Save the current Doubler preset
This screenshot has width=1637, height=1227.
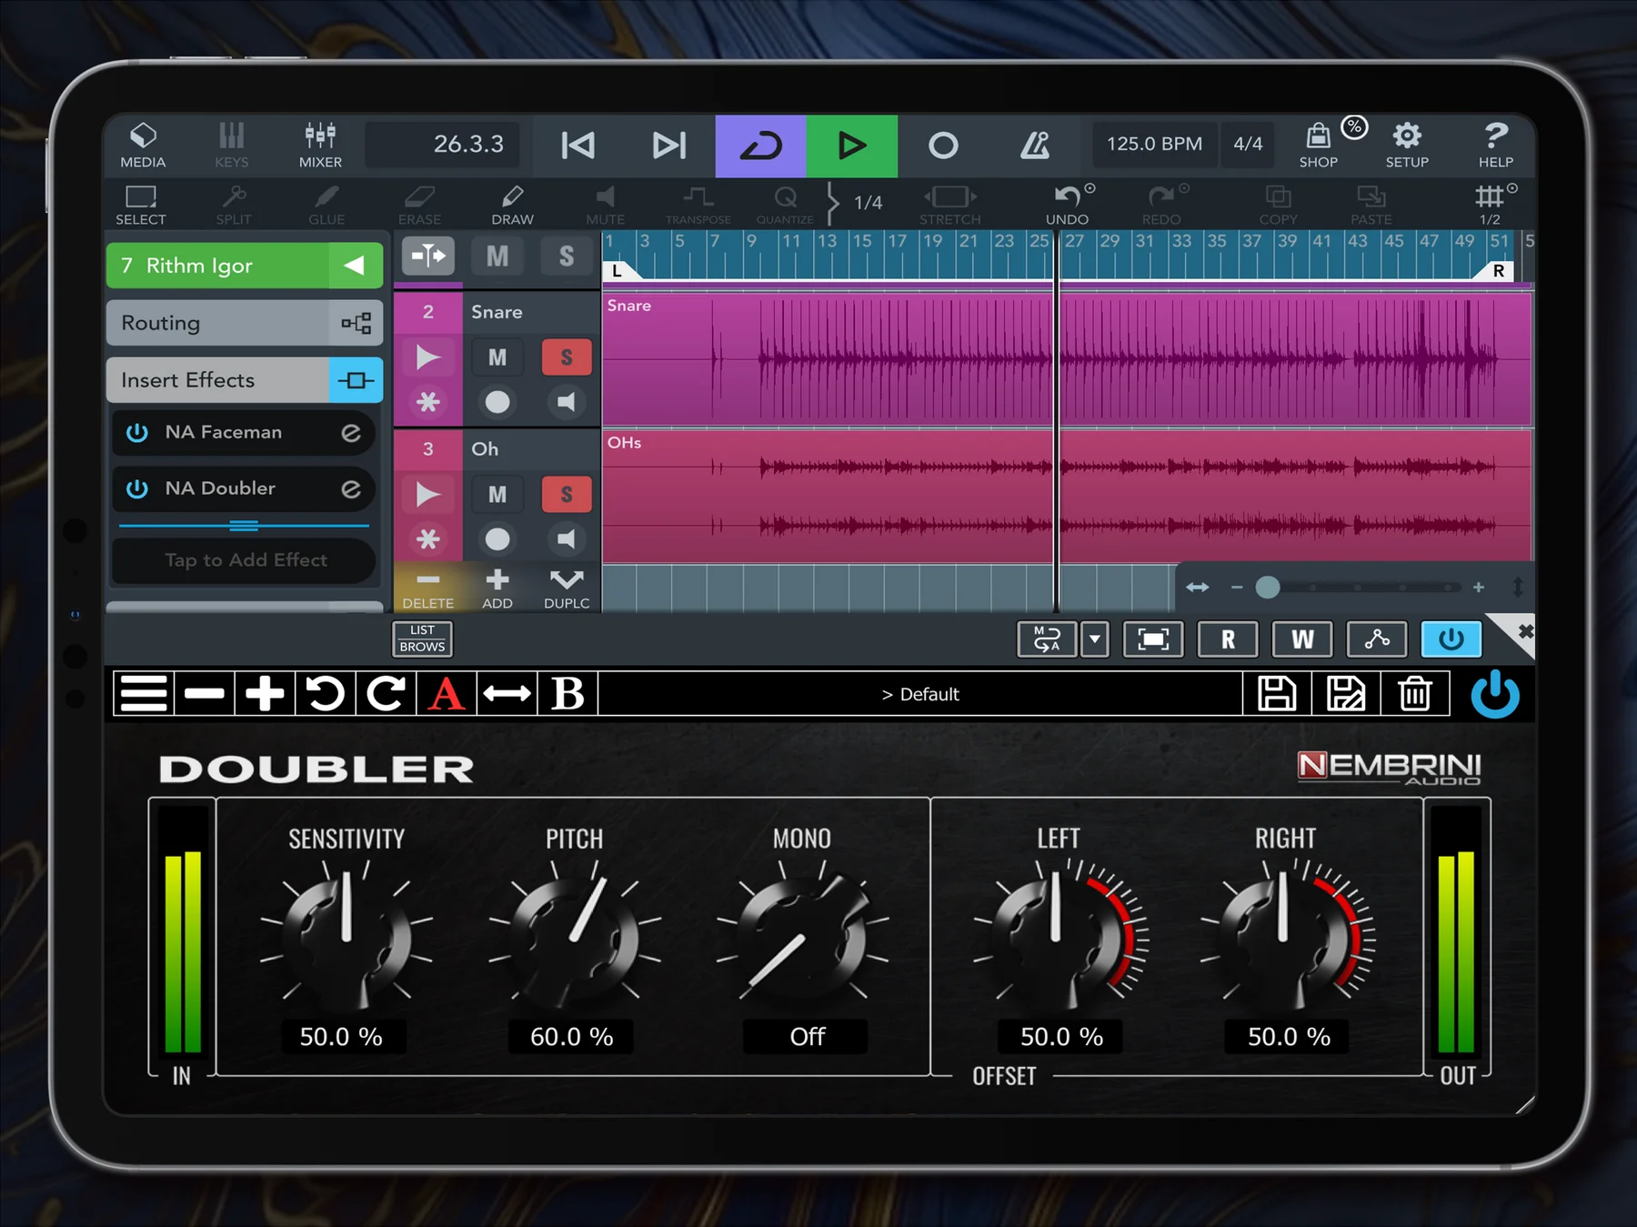click(x=1277, y=693)
